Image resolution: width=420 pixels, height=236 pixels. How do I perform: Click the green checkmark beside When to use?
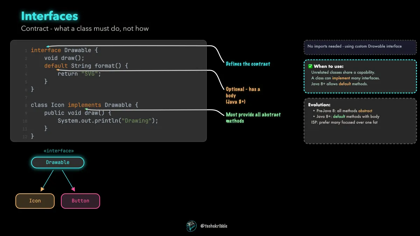(x=310, y=66)
